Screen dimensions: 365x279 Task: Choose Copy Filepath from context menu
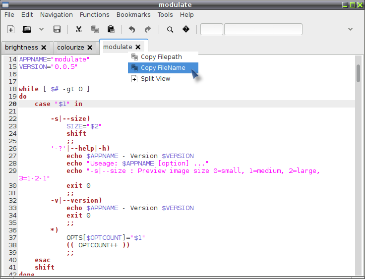click(x=163, y=57)
